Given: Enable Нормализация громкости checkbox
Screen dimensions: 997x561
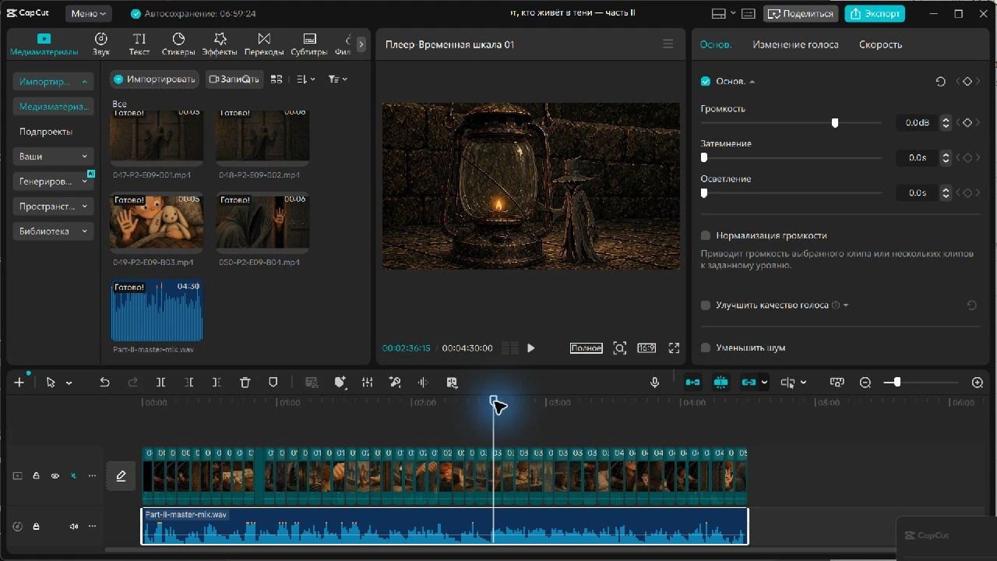Looking at the screenshot, I should tap(706, 235).
